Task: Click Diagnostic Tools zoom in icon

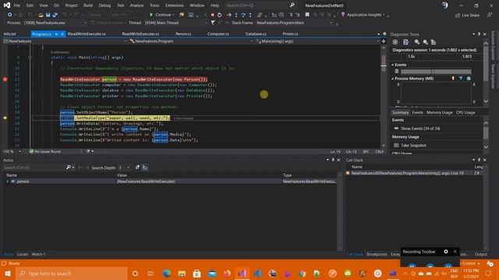Action: coord(417,42)
